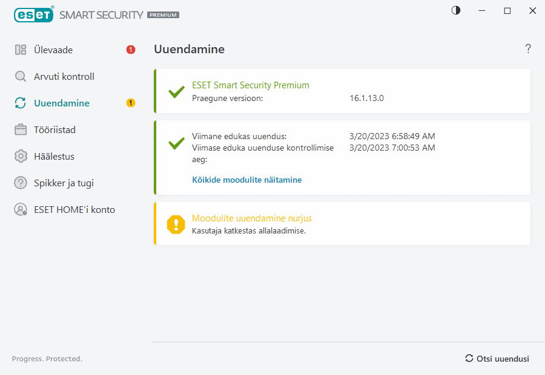This screenshot has width=545, height=375.
Task: Click the Häälestus gear icon
Action: (x=21, y=157)
